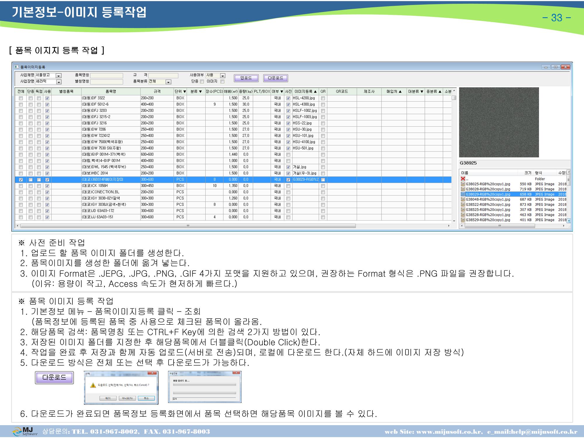The width and height of the screenshot is (584, 438).
Task: Click the main grid's right scroll arrow
Action: coord(449,226)
